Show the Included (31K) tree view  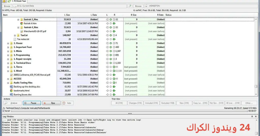[x=152, y=103]
